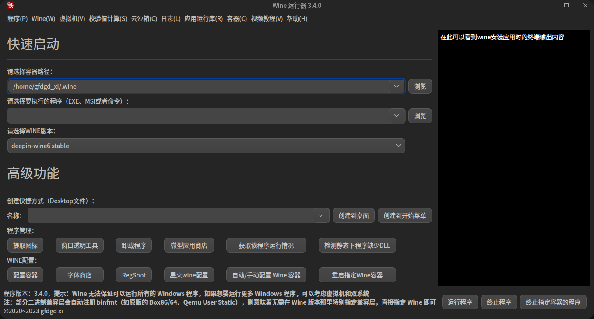Viewport: 594px width, 319px height.
Task: Click 自动/手动配置 Wine 容器 button
Action: tap(266, 275)
